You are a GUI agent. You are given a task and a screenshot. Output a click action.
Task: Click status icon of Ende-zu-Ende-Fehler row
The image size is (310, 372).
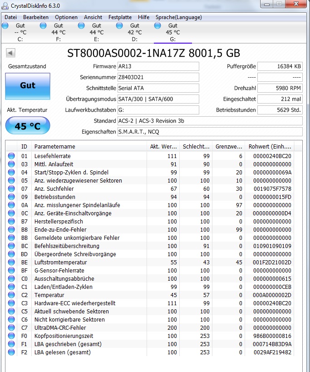(x=11, y=230)
